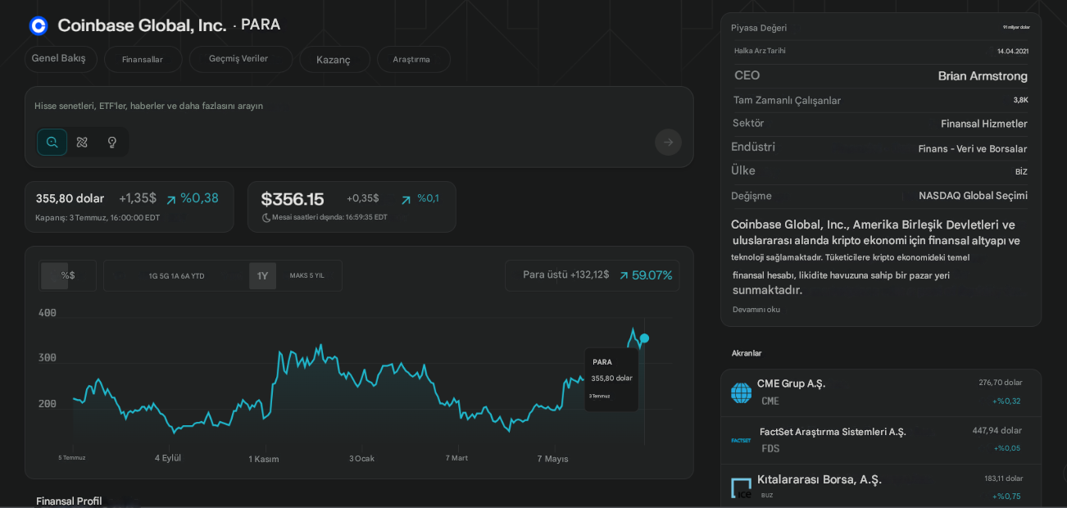1067x508 pixels.
Task: Click the CEO name Brian Armstrong
Action: [983, 75]
